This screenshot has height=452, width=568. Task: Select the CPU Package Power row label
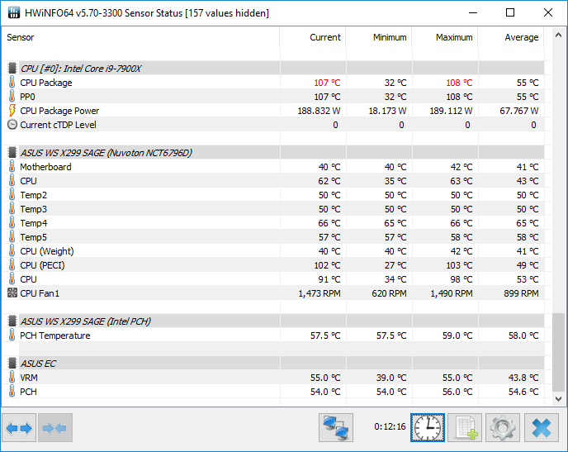[x=59, y=111]
